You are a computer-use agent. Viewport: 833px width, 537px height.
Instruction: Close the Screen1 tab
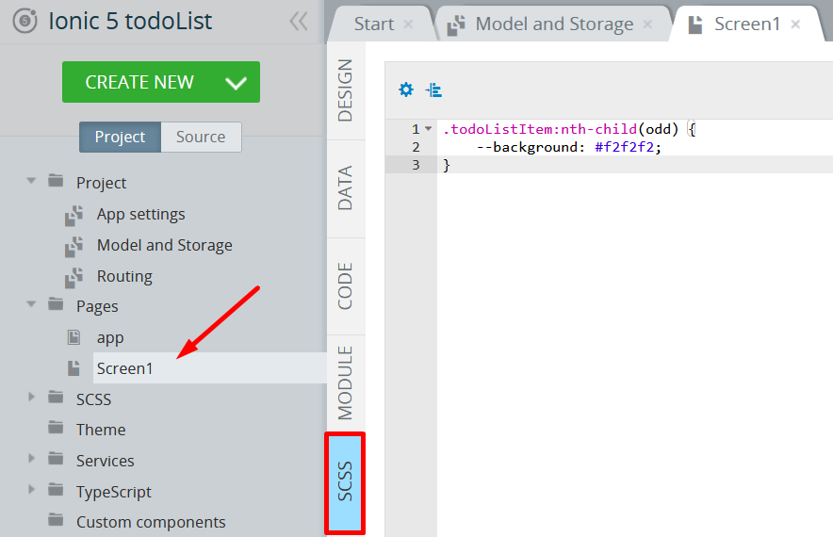[x=795, y=24]
